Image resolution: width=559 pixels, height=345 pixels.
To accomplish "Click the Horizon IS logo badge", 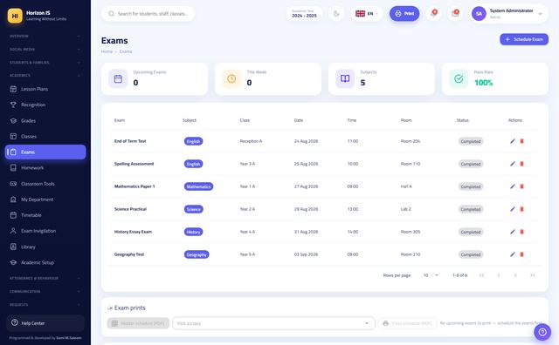I will click(x=15, y=16).
